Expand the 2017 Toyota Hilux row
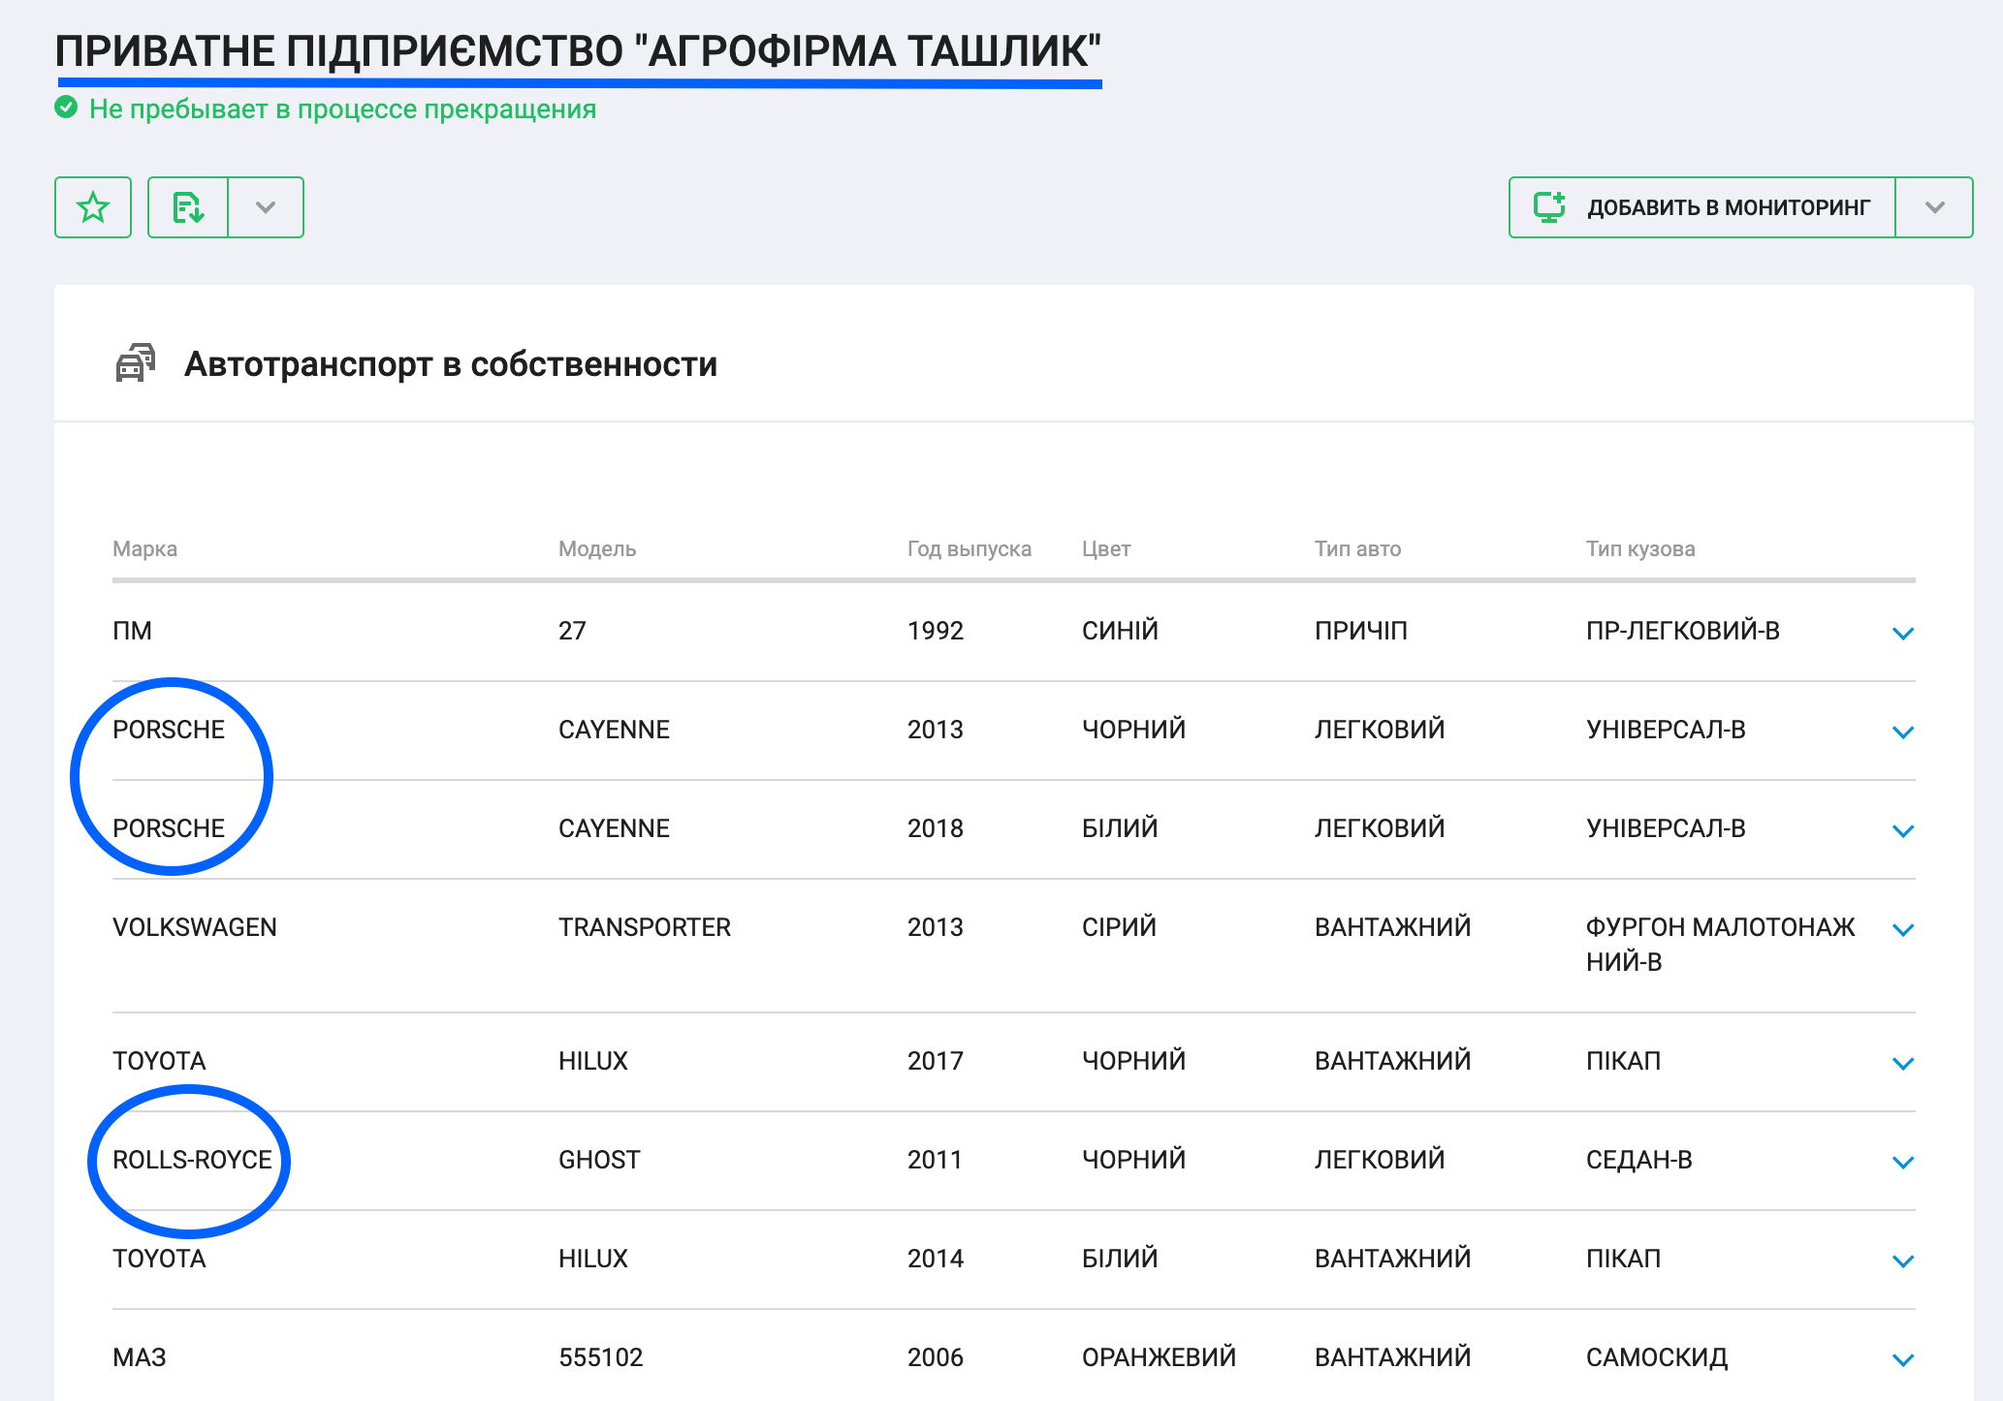This screenshot has height=1401, width=2003. (x=1902, y=1063)
